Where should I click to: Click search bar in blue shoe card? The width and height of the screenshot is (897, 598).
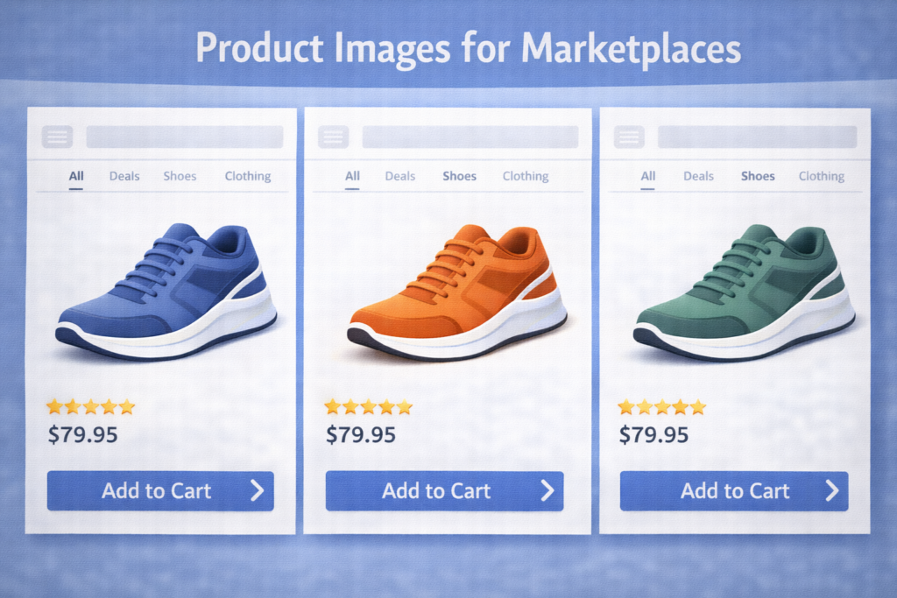tap(185, 137)
